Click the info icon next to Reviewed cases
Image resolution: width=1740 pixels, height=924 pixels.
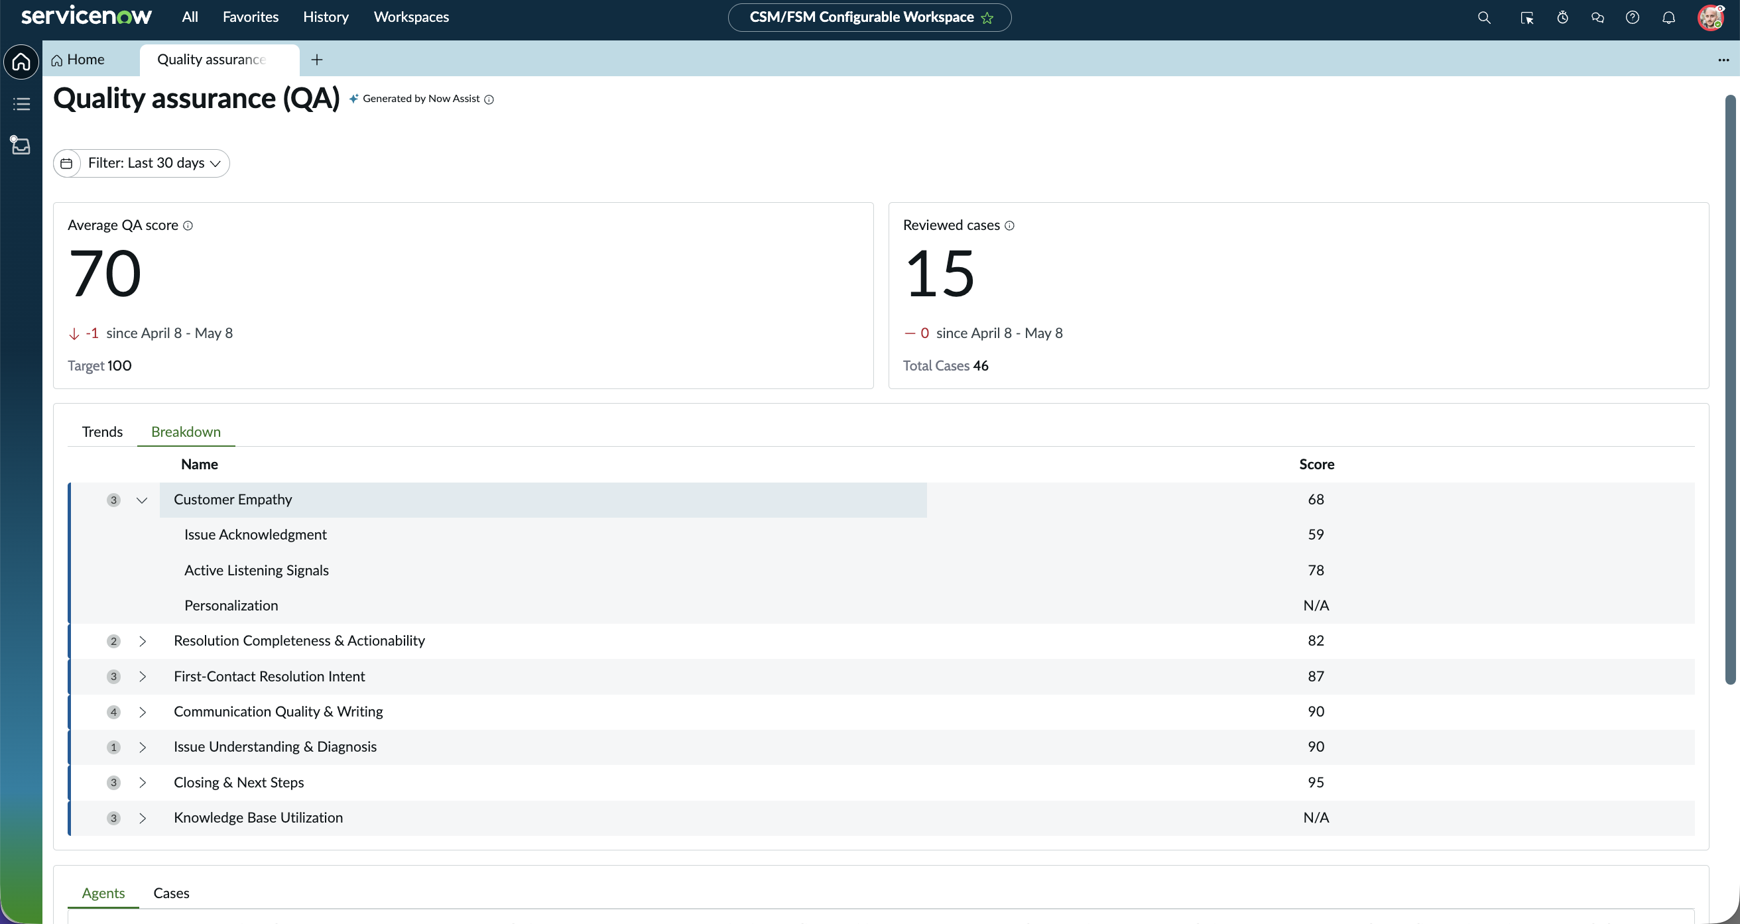coord(1009,225)
